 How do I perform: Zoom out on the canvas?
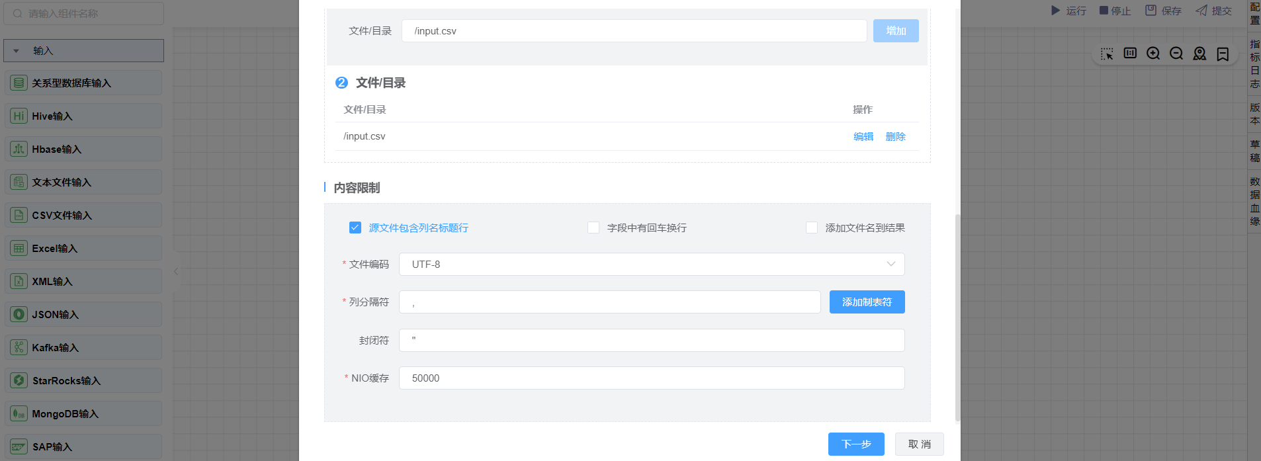click(x=1176, y=54)
